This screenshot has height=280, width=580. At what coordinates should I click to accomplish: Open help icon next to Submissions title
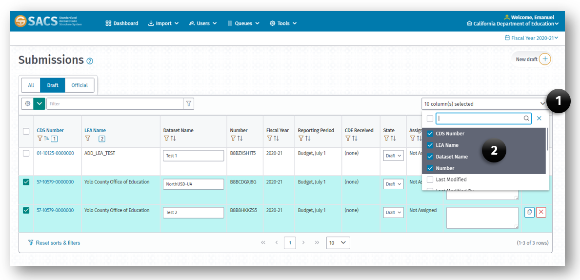(x=90, y=61)
